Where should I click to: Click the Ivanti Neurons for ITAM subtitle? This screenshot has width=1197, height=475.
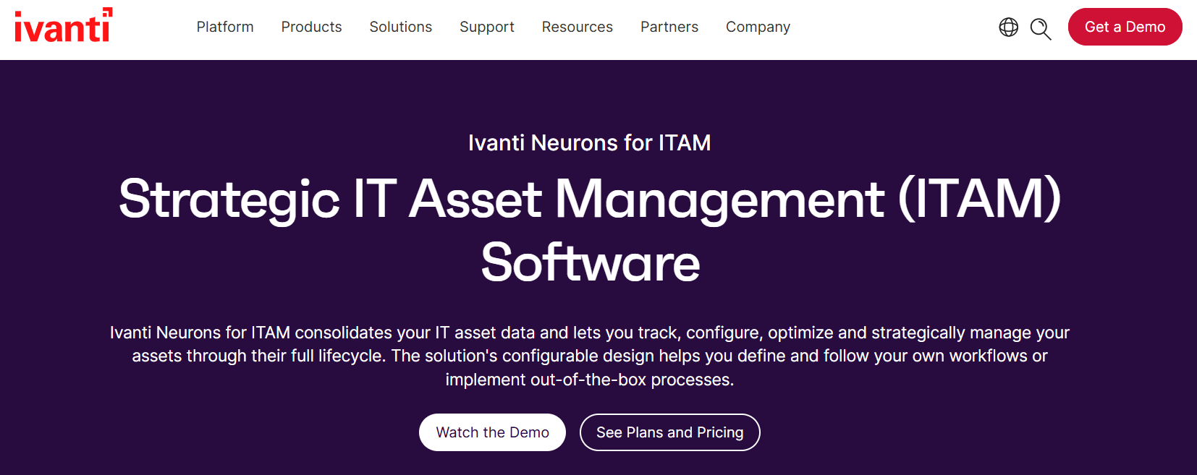point(589,143)
